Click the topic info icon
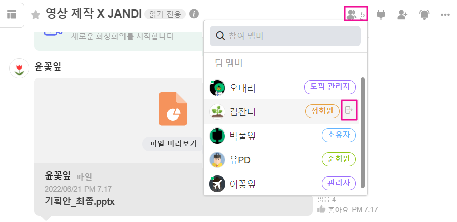 (x=194, y=14)
